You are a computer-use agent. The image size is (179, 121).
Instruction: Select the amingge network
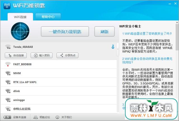point(58,100)
